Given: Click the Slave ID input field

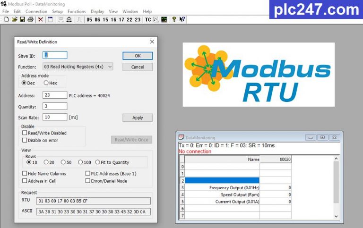Looking at the screenshot, I should (55, 55).
